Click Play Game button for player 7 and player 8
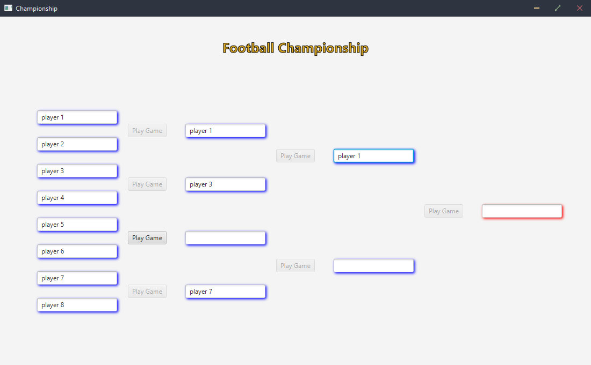Viewport: 591px width, 365px height. [147, 292]
